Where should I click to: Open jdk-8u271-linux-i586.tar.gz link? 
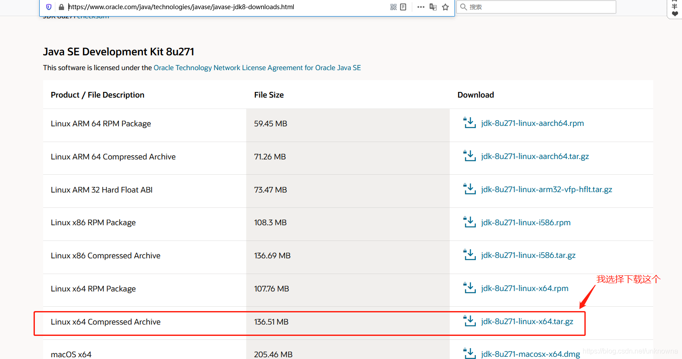tap(528, 255)
